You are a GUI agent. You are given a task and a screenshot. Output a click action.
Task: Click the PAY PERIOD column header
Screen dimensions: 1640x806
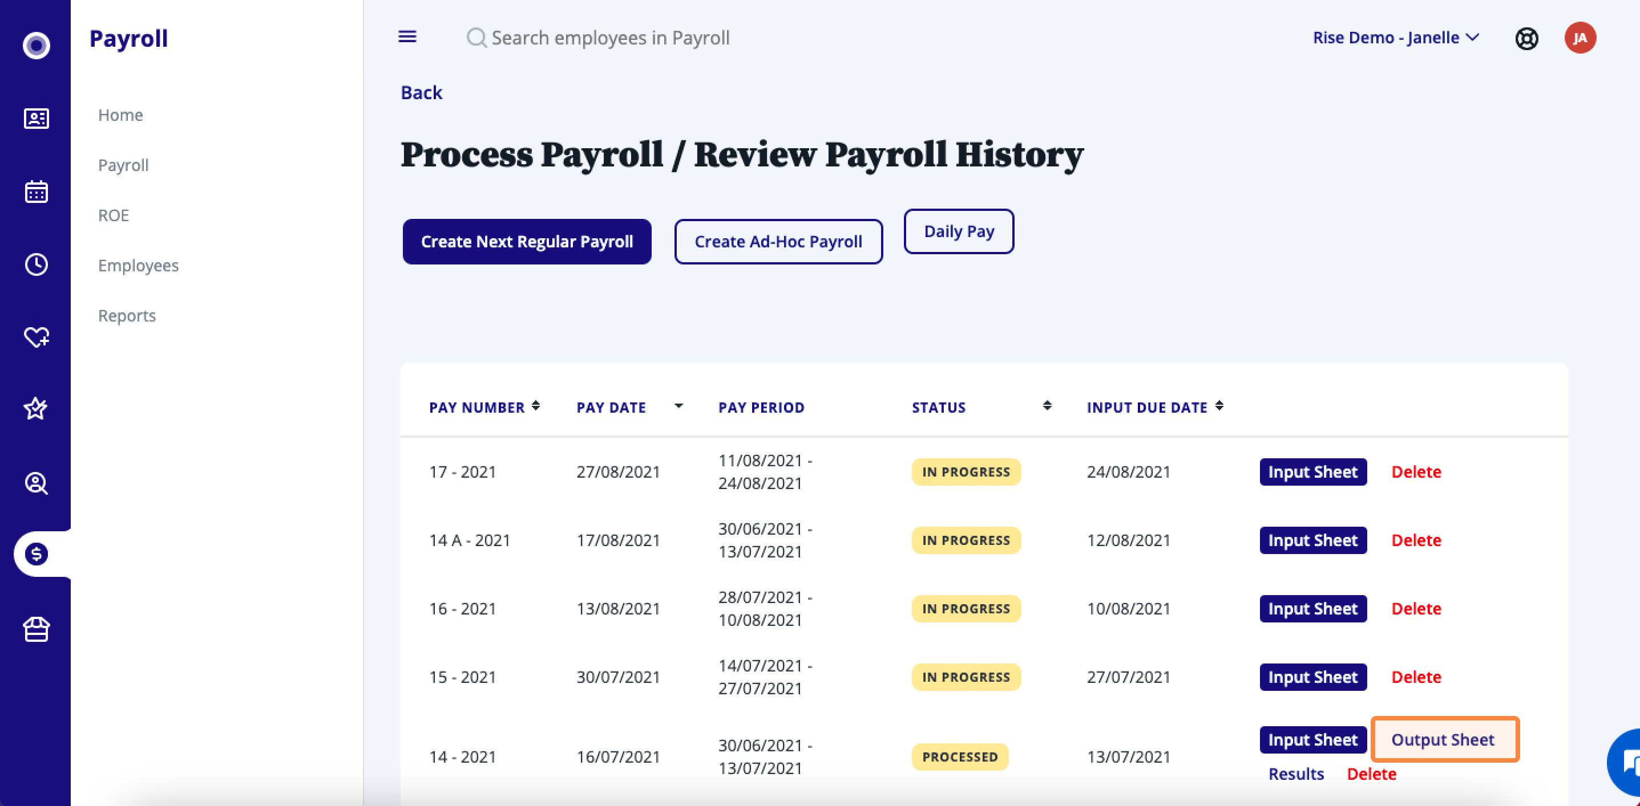761,407
